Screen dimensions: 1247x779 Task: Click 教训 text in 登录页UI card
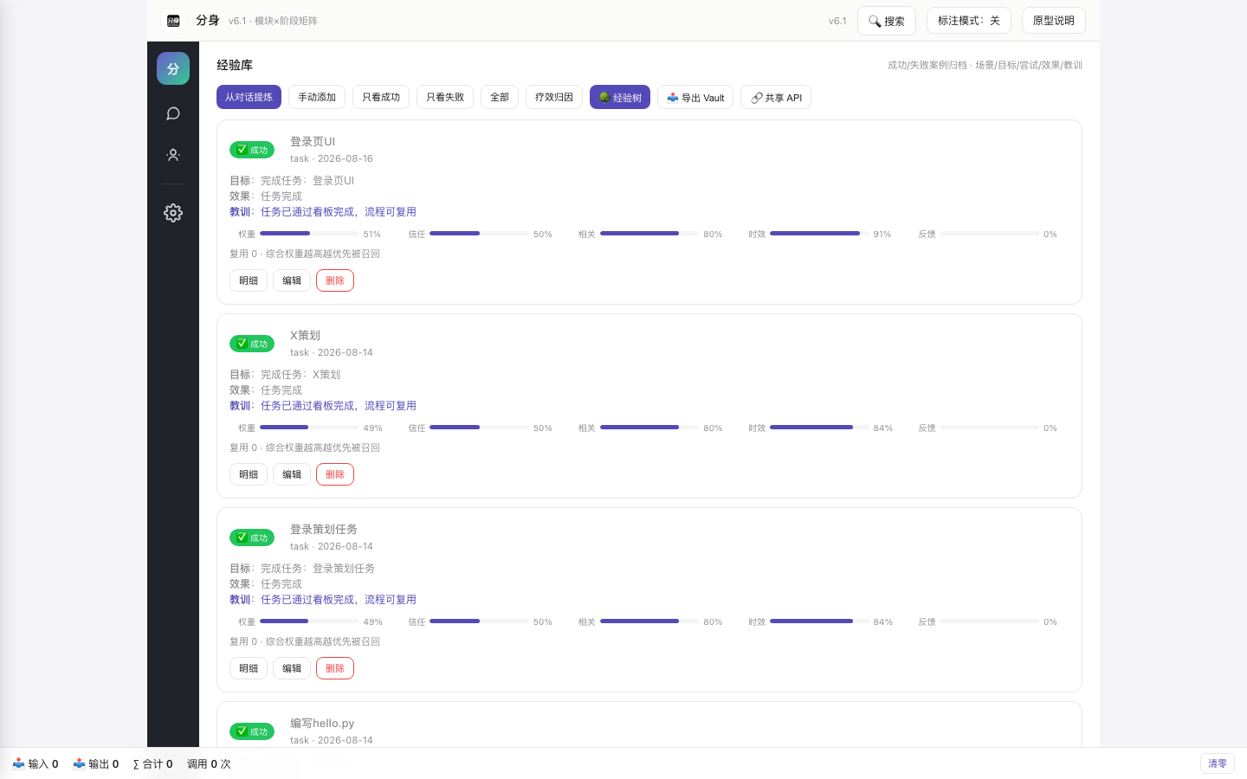323,211
